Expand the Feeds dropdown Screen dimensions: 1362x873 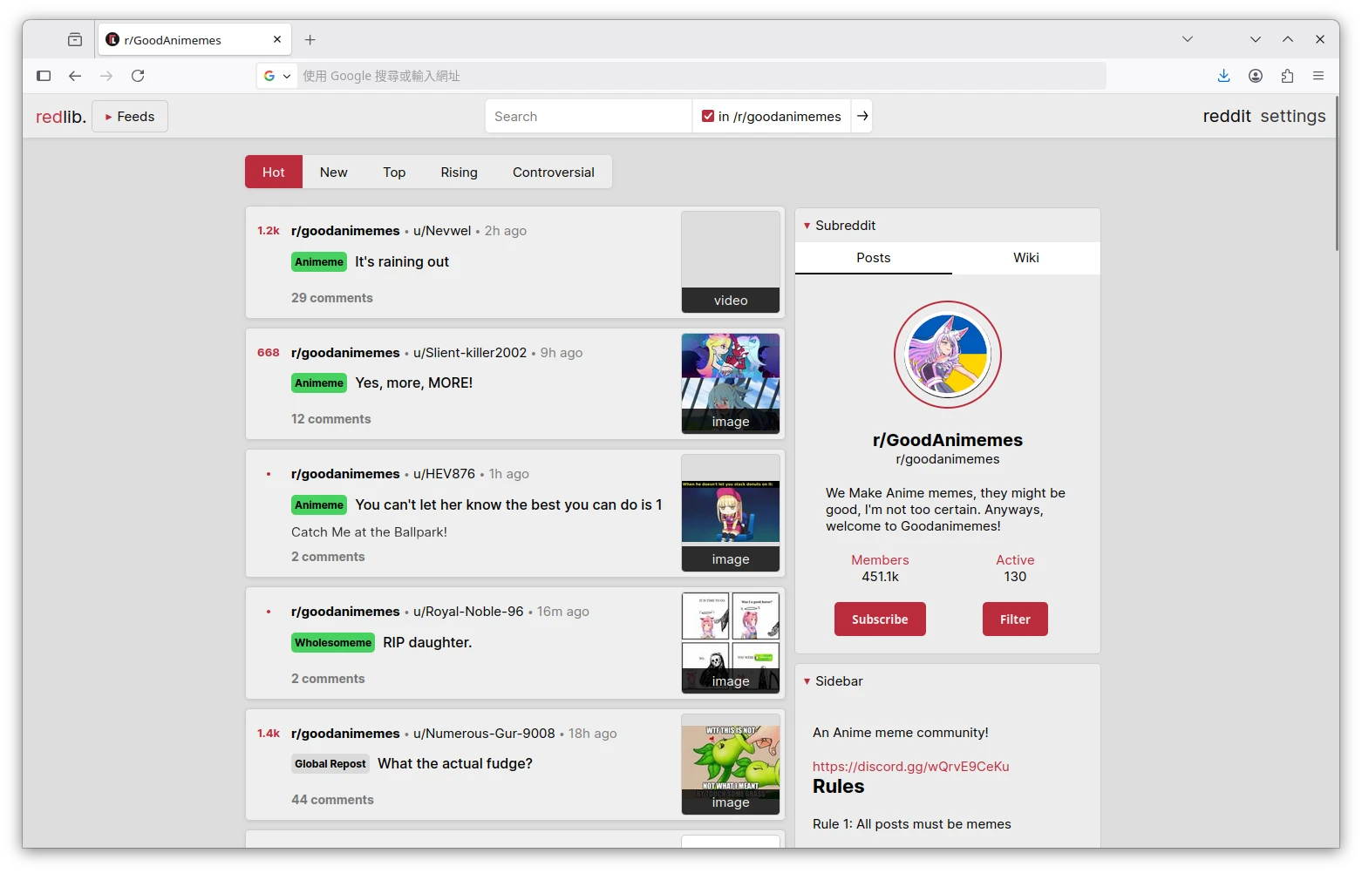130,117
